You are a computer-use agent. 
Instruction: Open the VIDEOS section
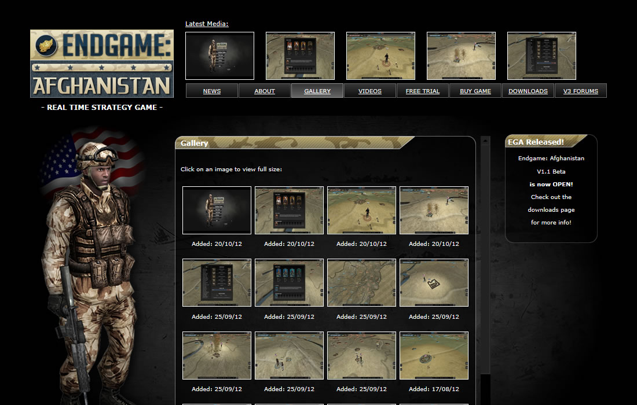pos(370,91)
